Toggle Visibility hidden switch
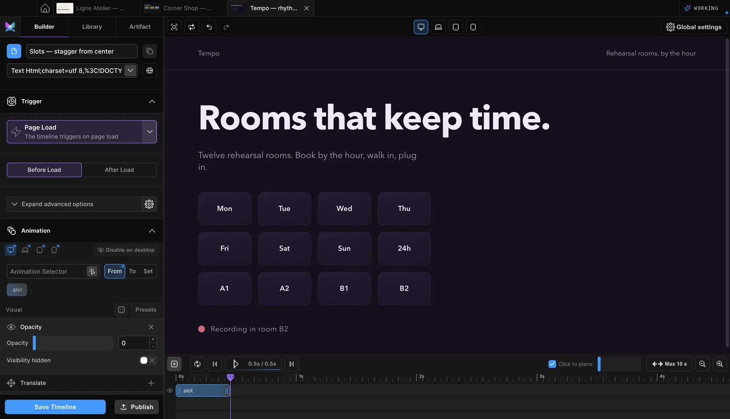Screen dimensions: 730x419 tap(148, 360)
